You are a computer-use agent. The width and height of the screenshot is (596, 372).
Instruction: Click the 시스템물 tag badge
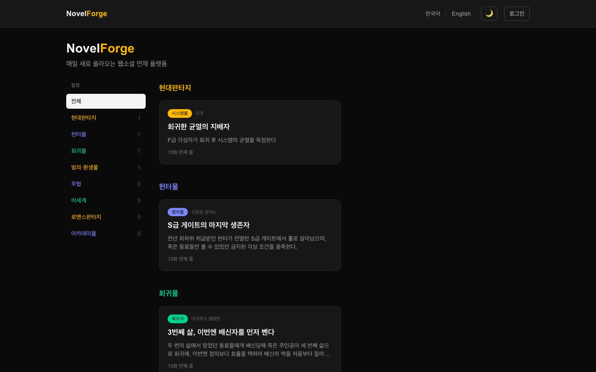pos(180,113)
